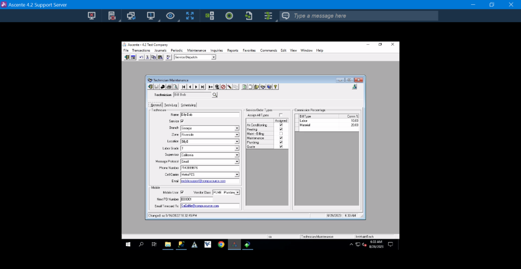Check the Maint - Billing assigned box
This screenshot has height=269, width=521.
281,134
